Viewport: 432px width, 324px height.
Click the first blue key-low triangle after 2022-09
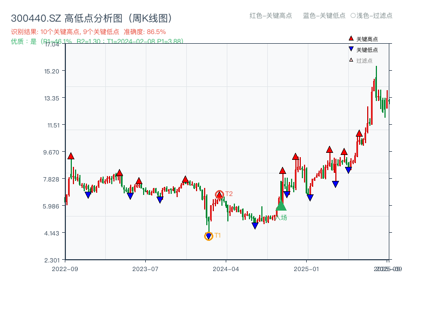pos(88,194)
